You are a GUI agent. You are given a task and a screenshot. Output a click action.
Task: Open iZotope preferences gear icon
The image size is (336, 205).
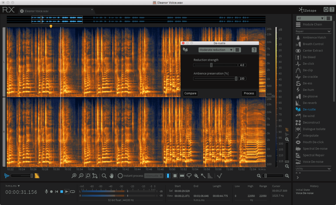tap(326, 10)
